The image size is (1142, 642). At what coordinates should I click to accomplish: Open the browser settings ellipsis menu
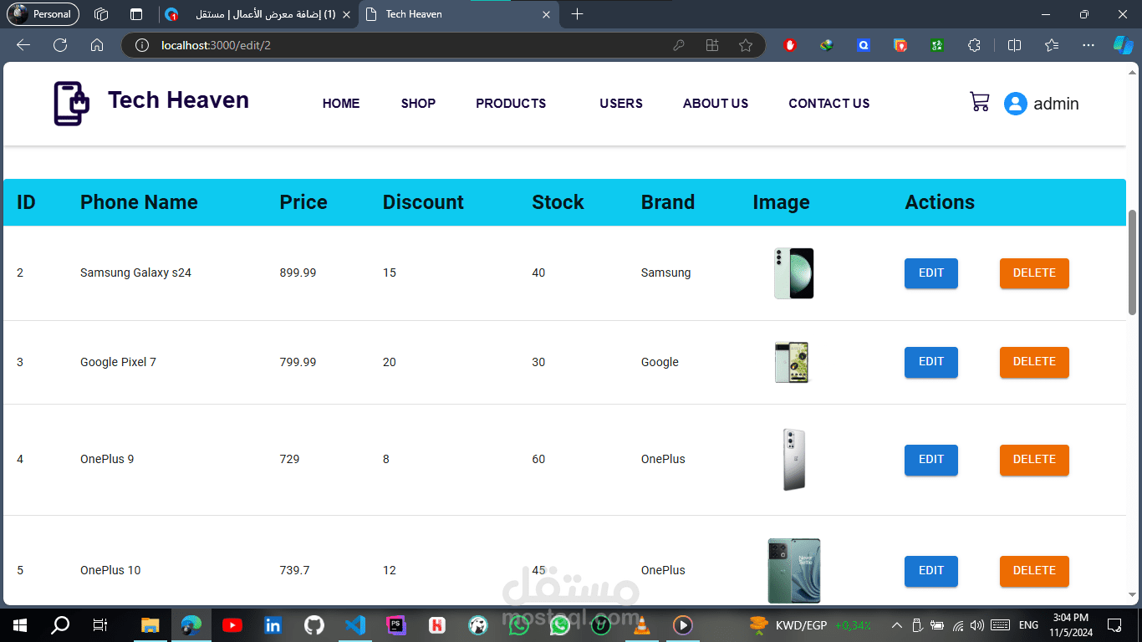click(1088, 45)
